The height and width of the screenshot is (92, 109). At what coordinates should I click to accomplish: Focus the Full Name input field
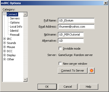(76, 20)
